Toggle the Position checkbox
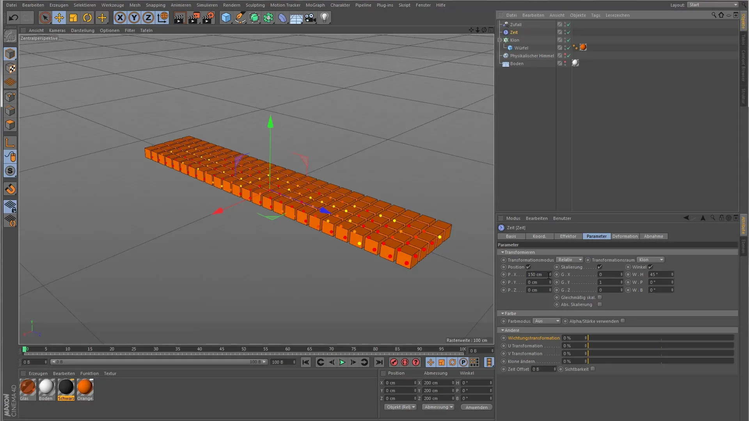The height and width of the screenshot is (421, 749). (x=528, y=267)
